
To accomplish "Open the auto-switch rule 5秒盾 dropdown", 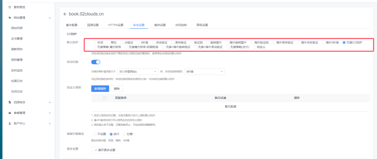I will tap(204, 71).
